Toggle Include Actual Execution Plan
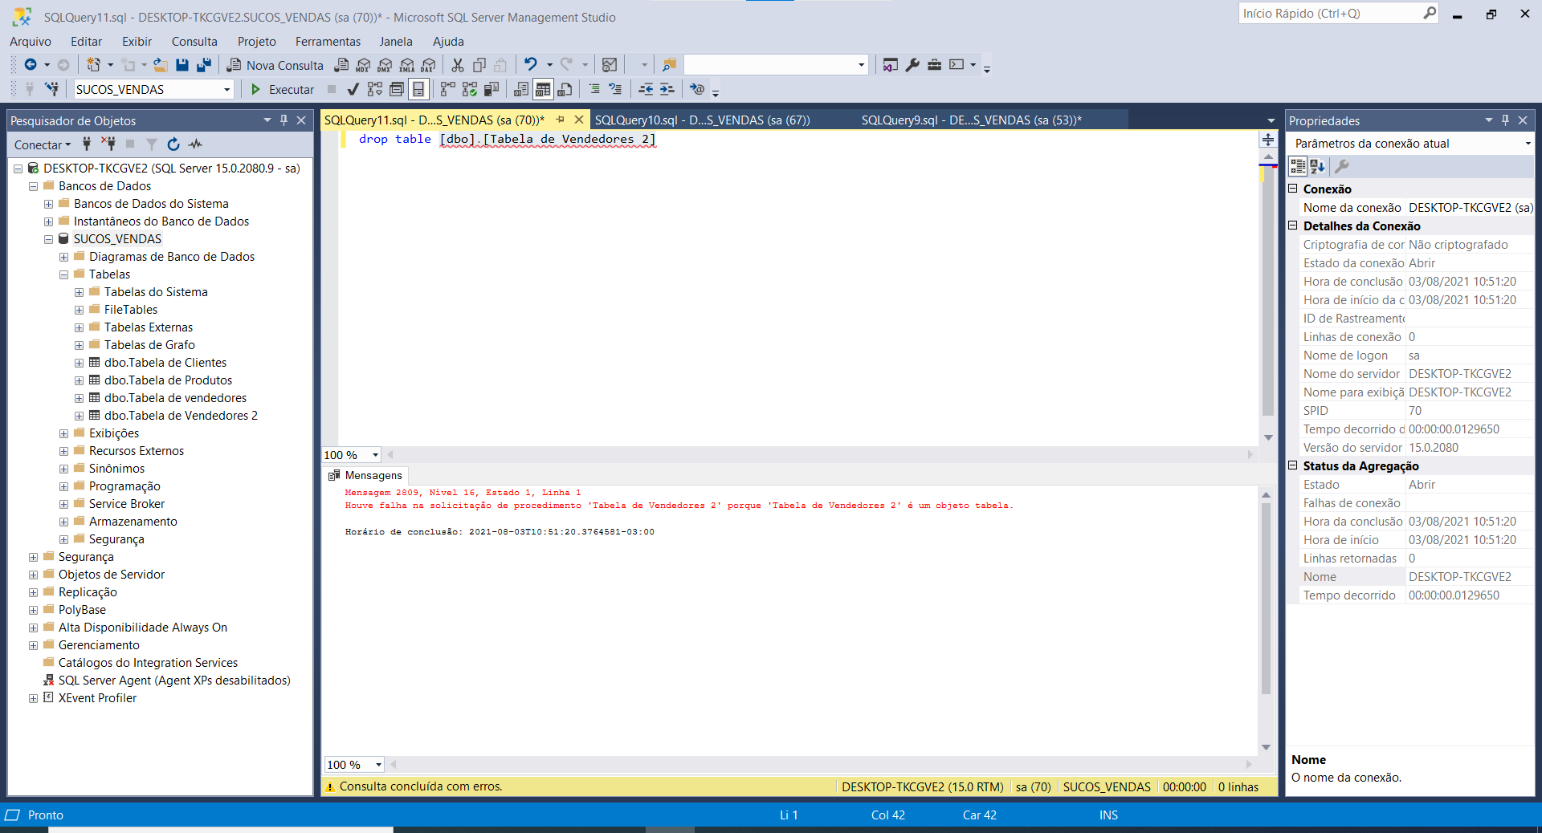Image resolution: width=1542 pixels, height=833 pixels. (447, 89)
